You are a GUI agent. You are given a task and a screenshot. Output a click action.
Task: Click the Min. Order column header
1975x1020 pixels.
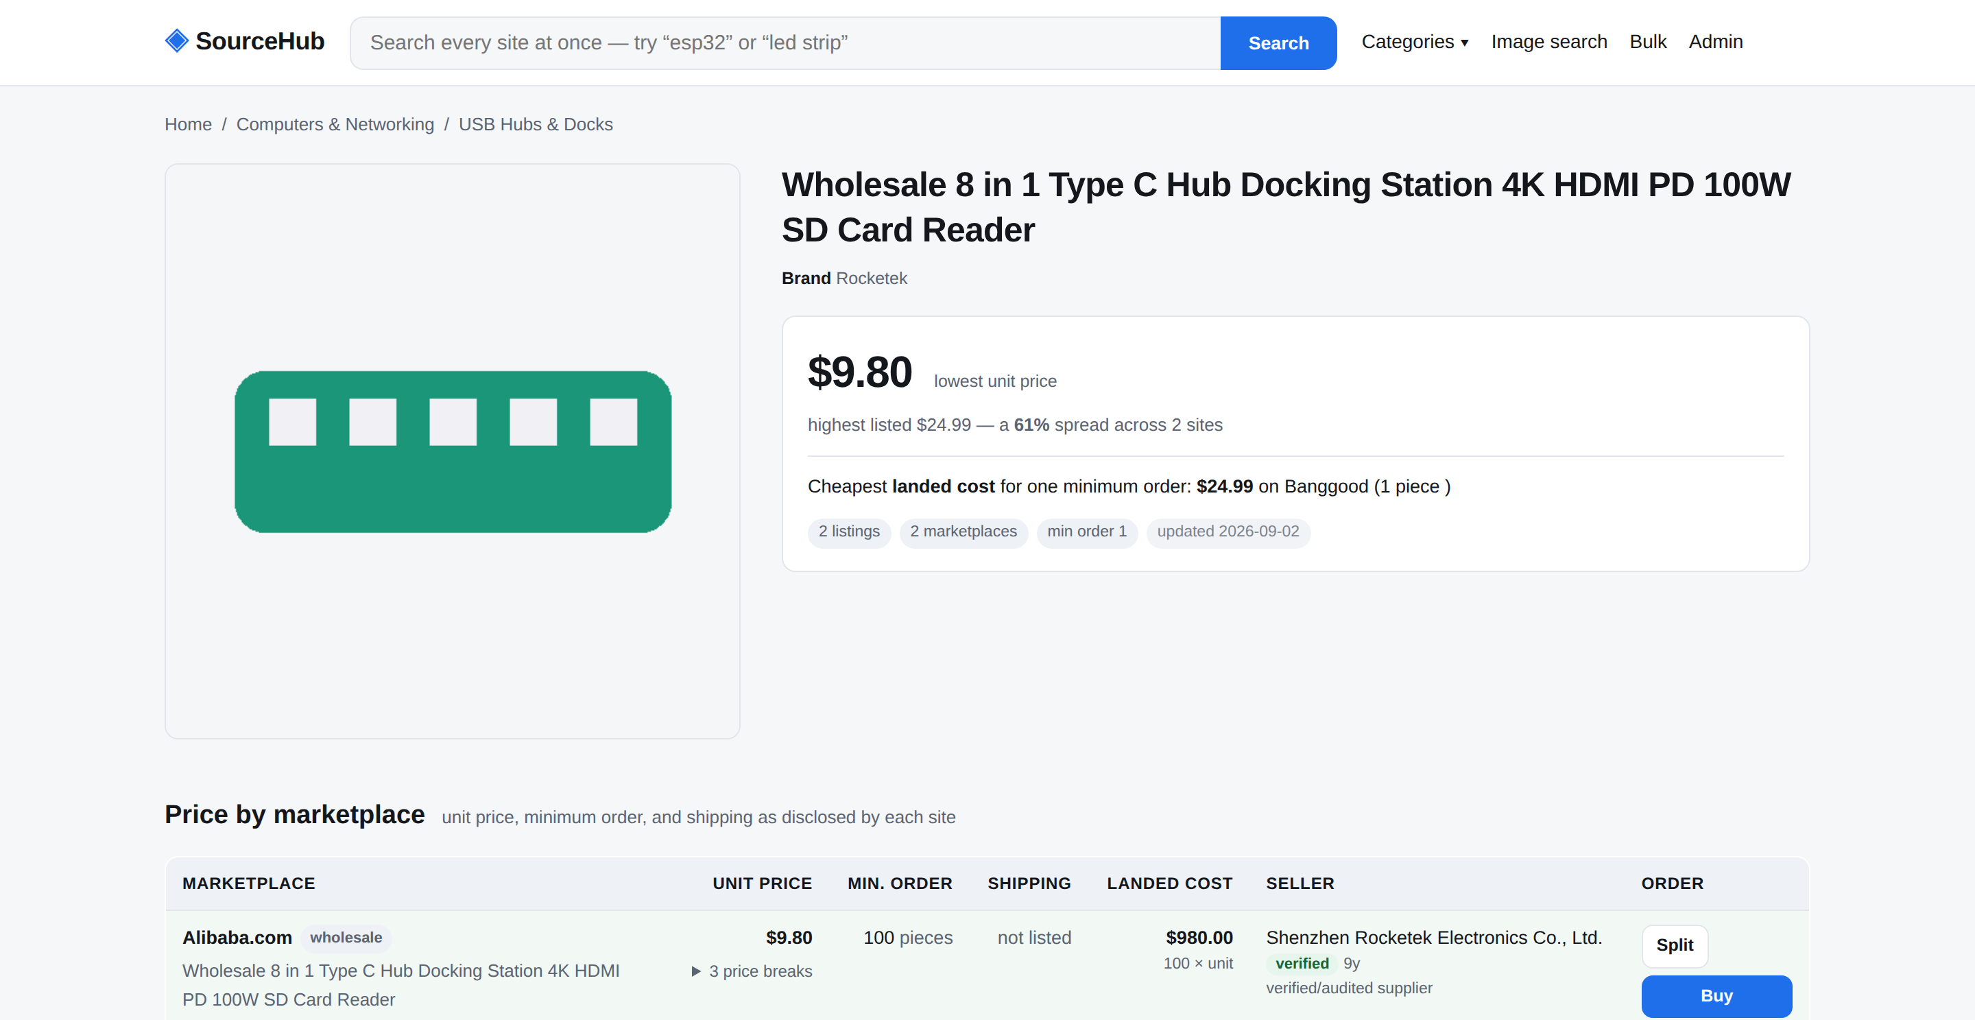(x=900, y=883)
